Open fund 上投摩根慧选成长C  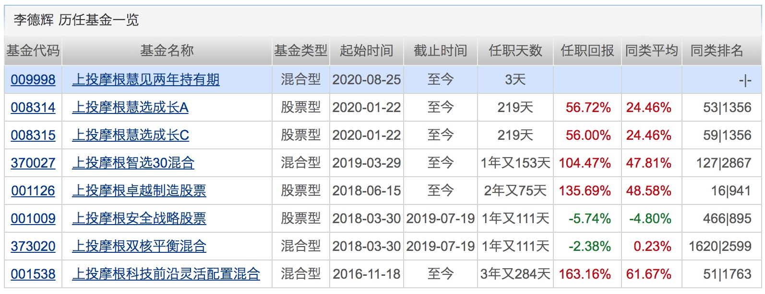tap(131, 135)
